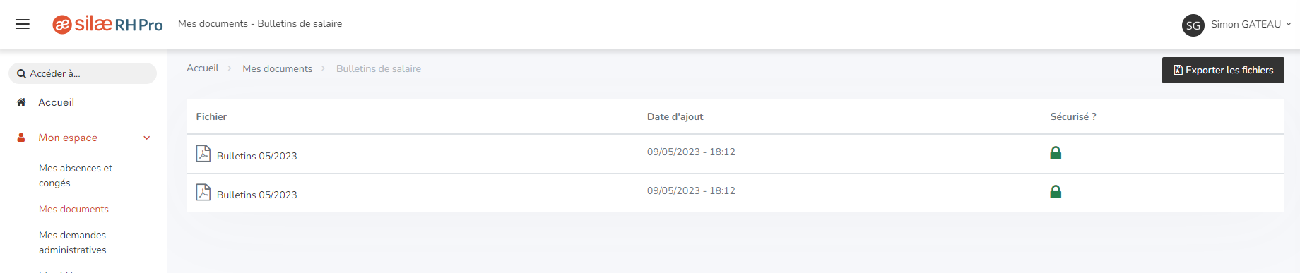Click the person icon beside Mon espace

(21, 138)
